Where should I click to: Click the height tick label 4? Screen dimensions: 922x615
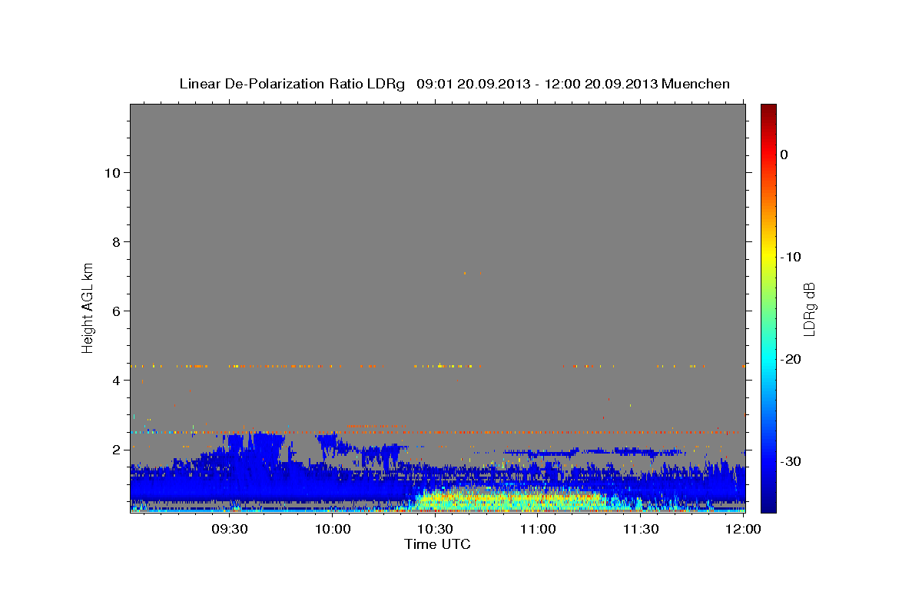click(x=117, y=381)
